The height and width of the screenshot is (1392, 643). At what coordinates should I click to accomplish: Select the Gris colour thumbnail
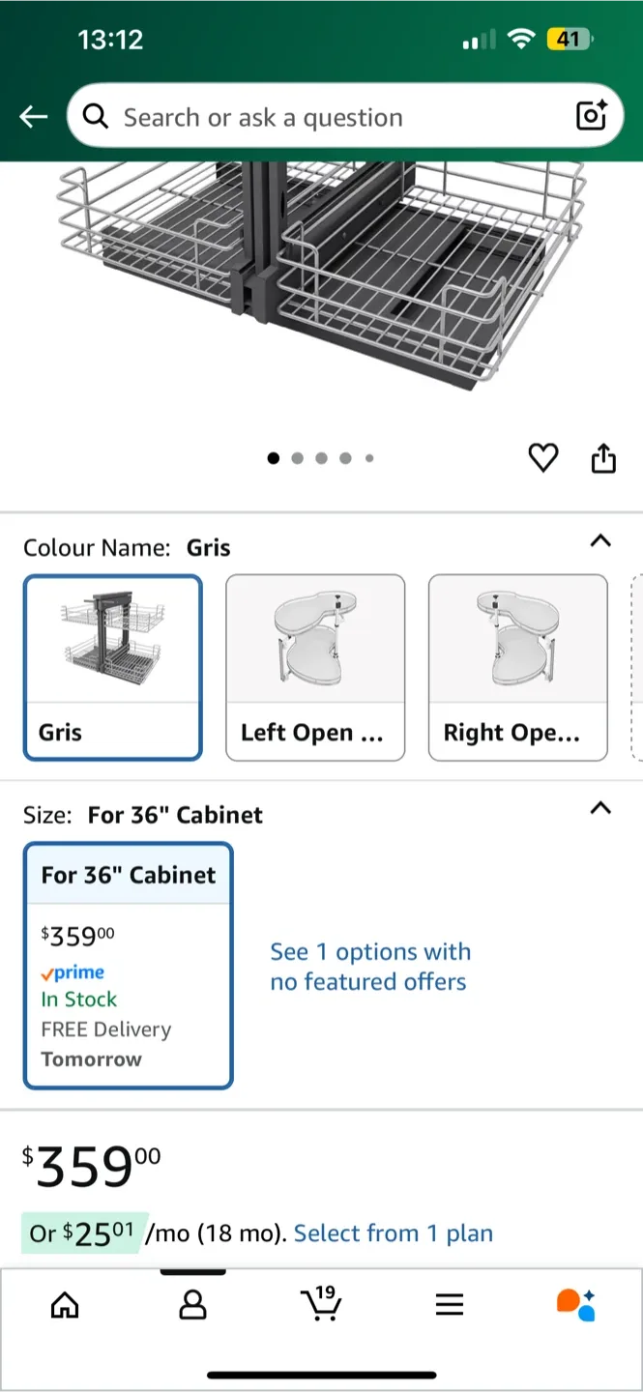click(x=112, y=667)
